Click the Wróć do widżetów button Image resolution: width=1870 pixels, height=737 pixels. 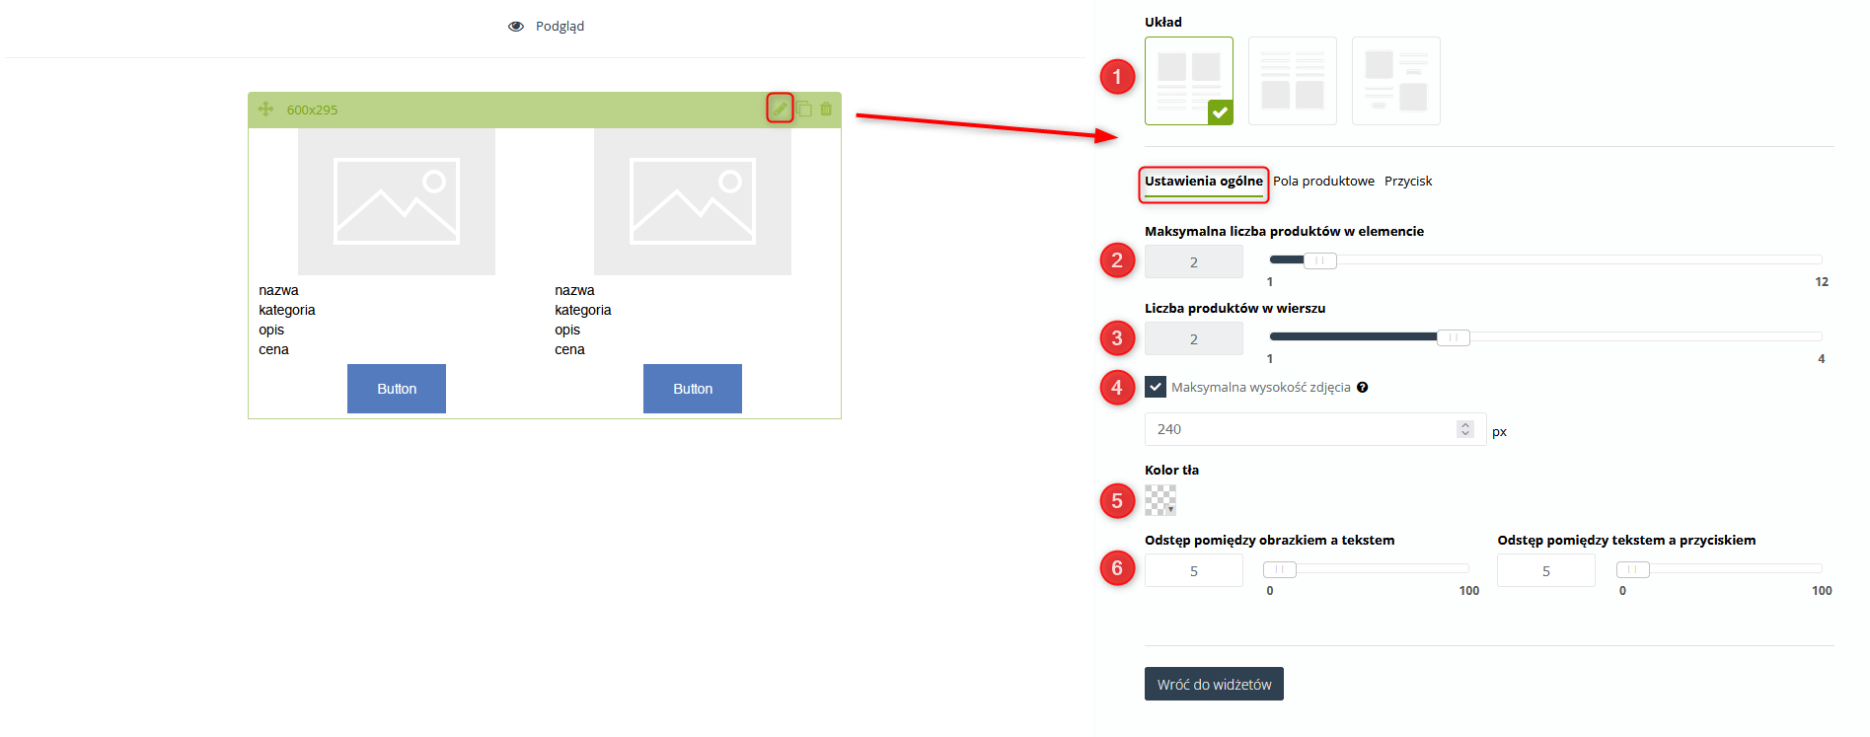tap(1214, 684)
